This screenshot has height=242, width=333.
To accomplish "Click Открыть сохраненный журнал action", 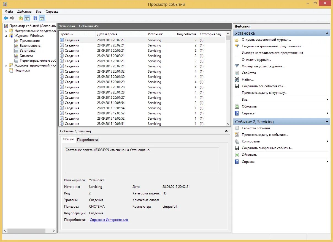I will 266,40.
